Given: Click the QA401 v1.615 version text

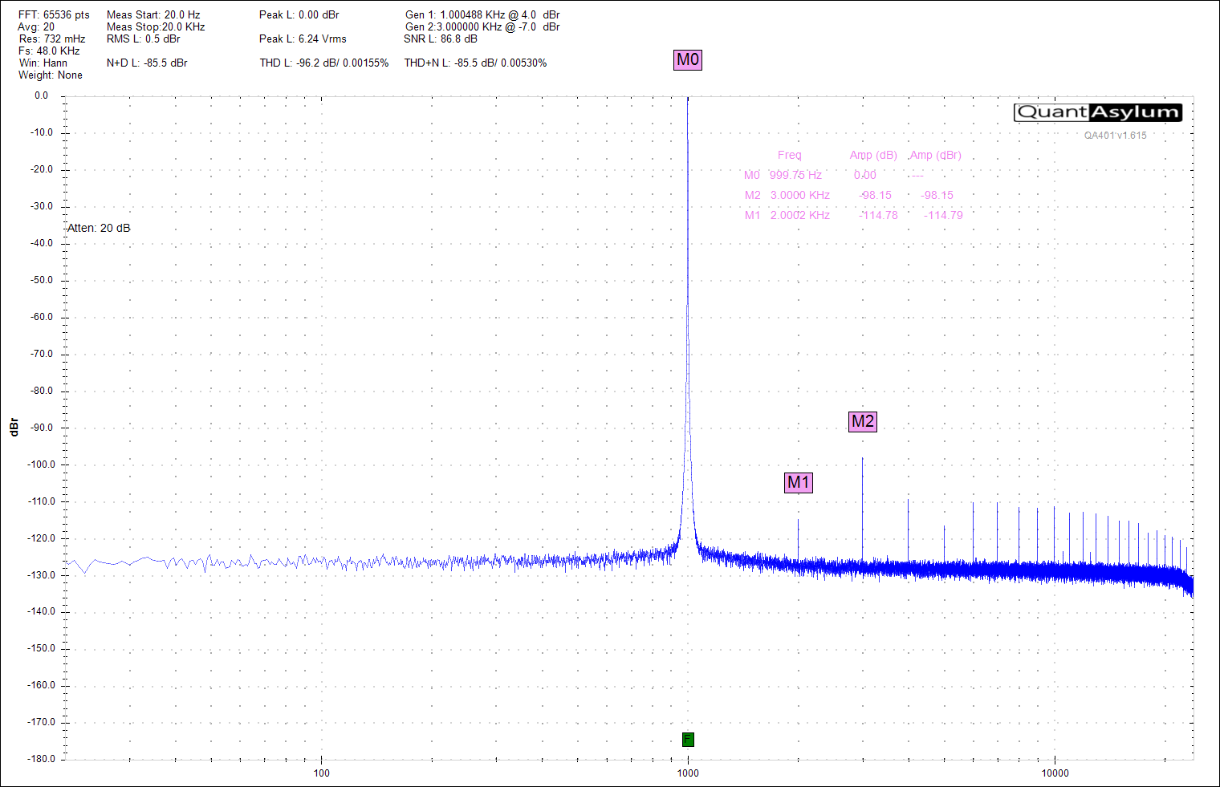Looking at the screenshot, I should 1116,136.
